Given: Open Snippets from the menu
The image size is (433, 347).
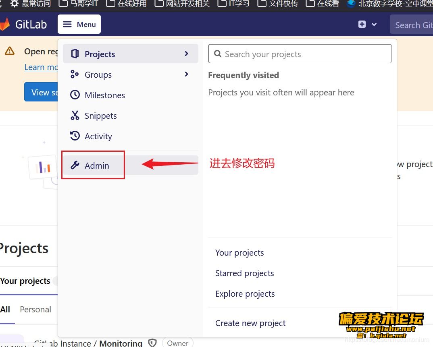Looking at the screenshot, I should [130, 116].
